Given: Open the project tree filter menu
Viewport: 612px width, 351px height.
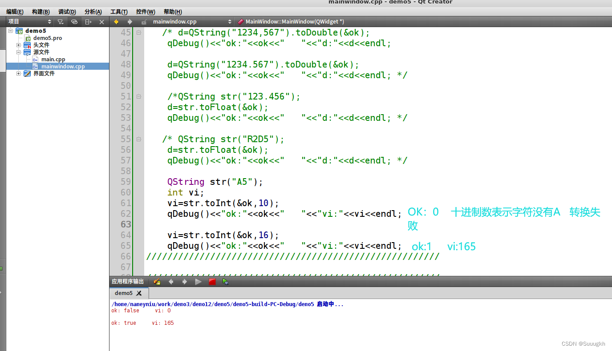Looking at the screenshot, I should pyautogui.click(x=61, y=22).
